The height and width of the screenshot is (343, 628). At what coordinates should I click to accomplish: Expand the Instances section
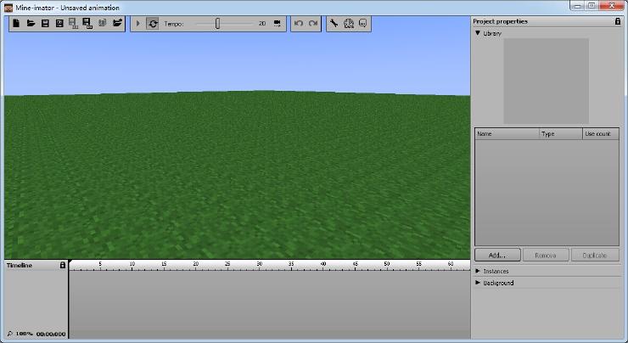(478, 271)
